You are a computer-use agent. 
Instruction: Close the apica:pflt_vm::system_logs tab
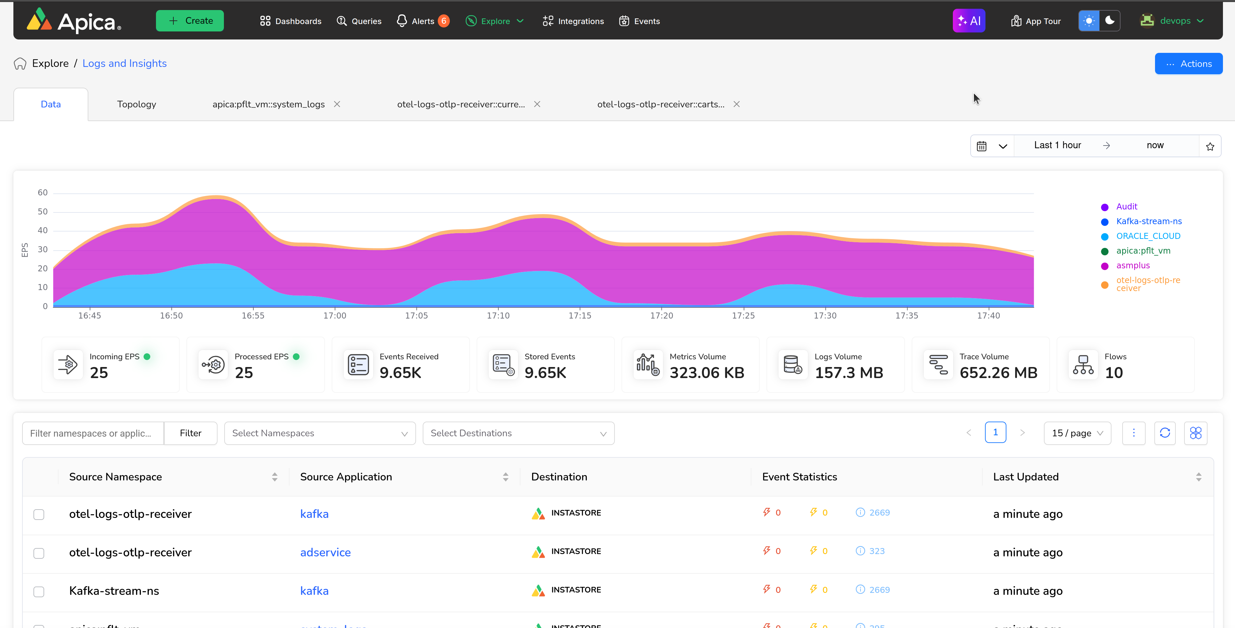(x=337, y=104)
